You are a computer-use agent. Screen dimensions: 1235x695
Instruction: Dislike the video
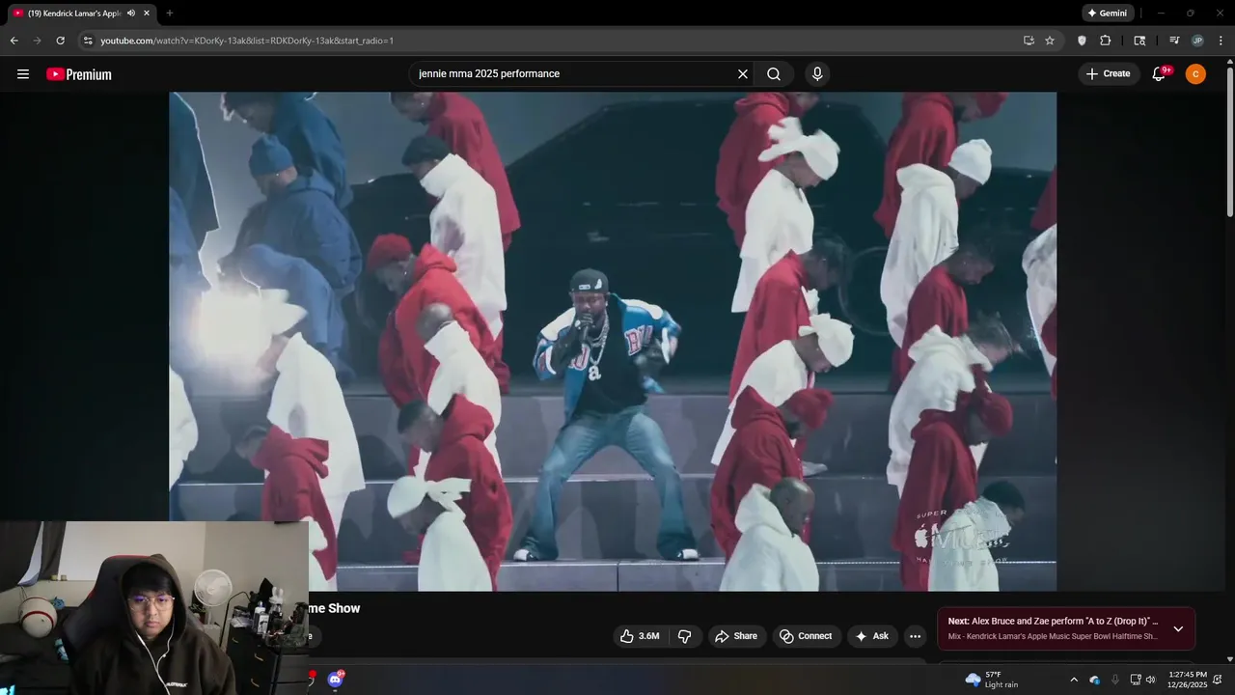[x=685, y=636]
